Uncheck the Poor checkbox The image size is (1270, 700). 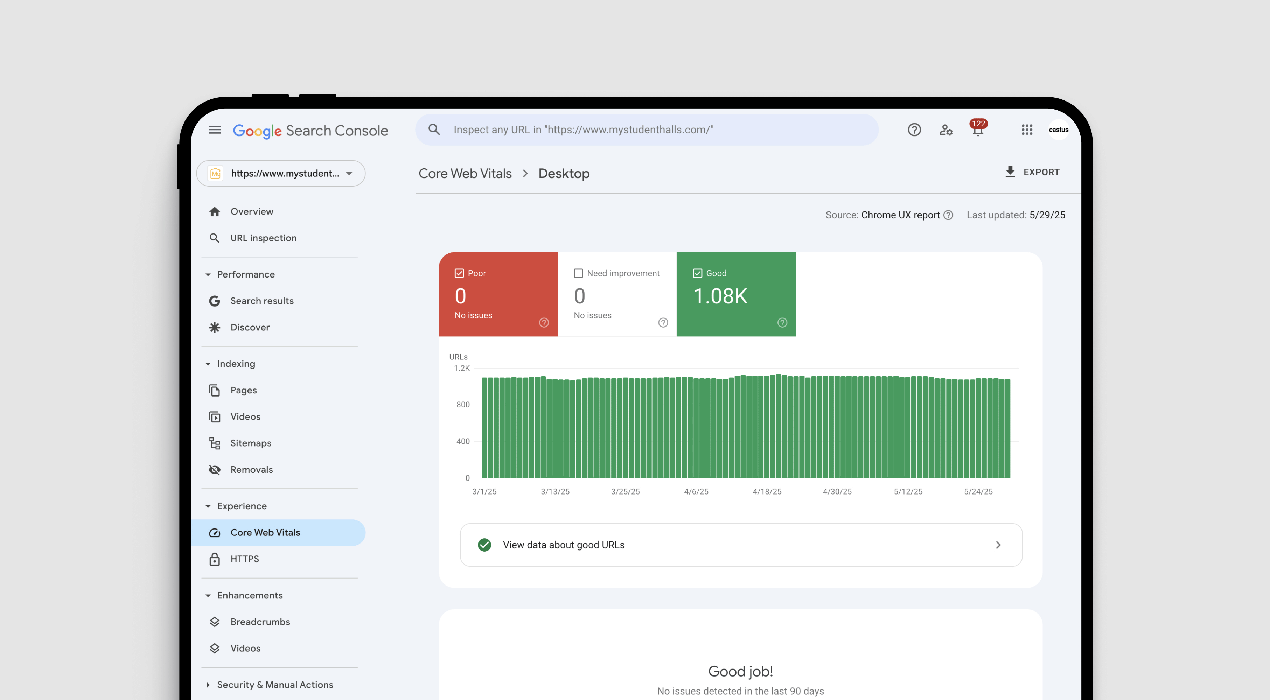point(459,273)
